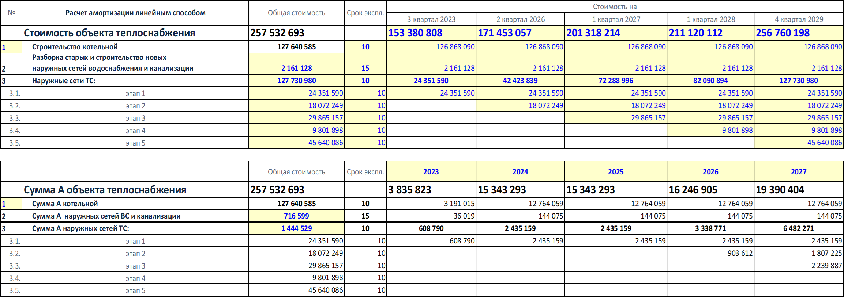Viewport: 844px width, 297px height.
Task: Click the cell with value "72 288 996"
Action: click(x=616, y=81)
